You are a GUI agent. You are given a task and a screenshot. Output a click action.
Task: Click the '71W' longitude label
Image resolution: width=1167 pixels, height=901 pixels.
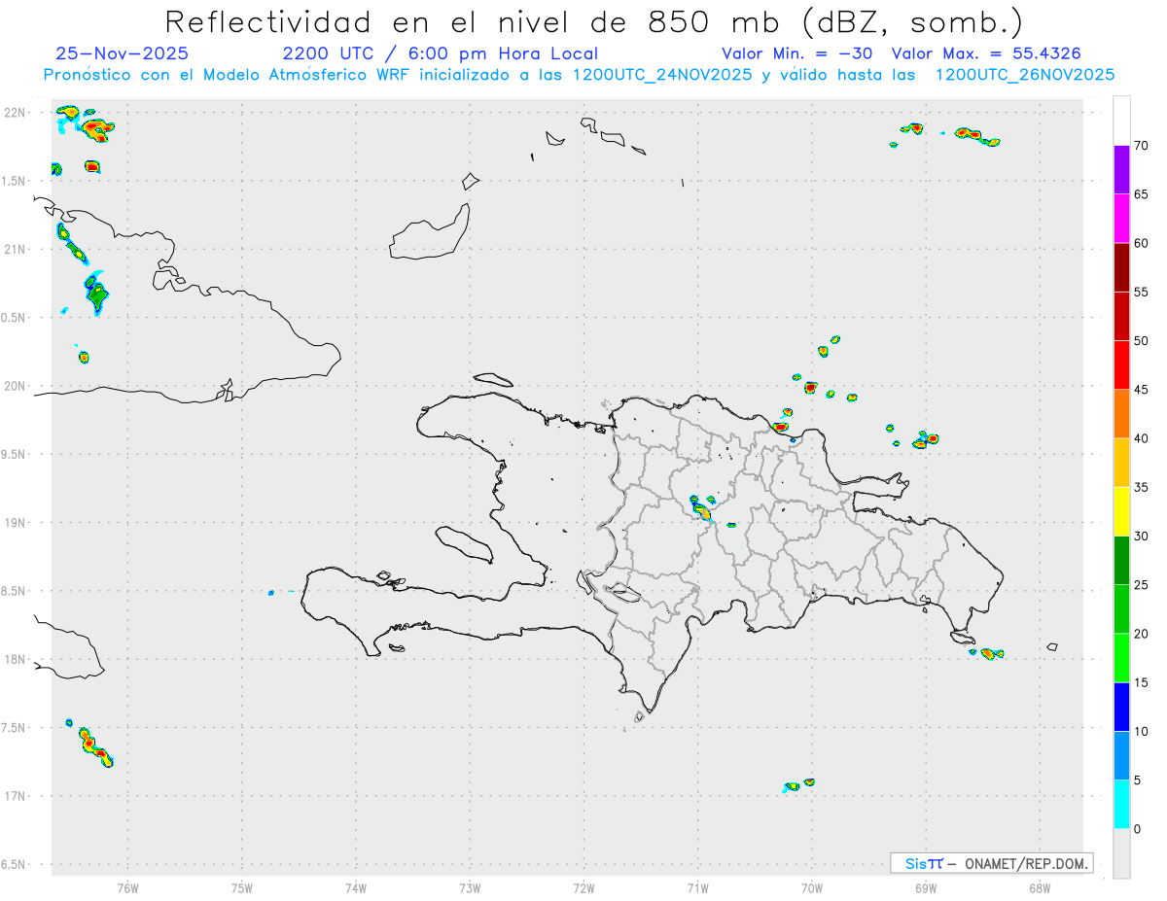(x=697, y=886)
